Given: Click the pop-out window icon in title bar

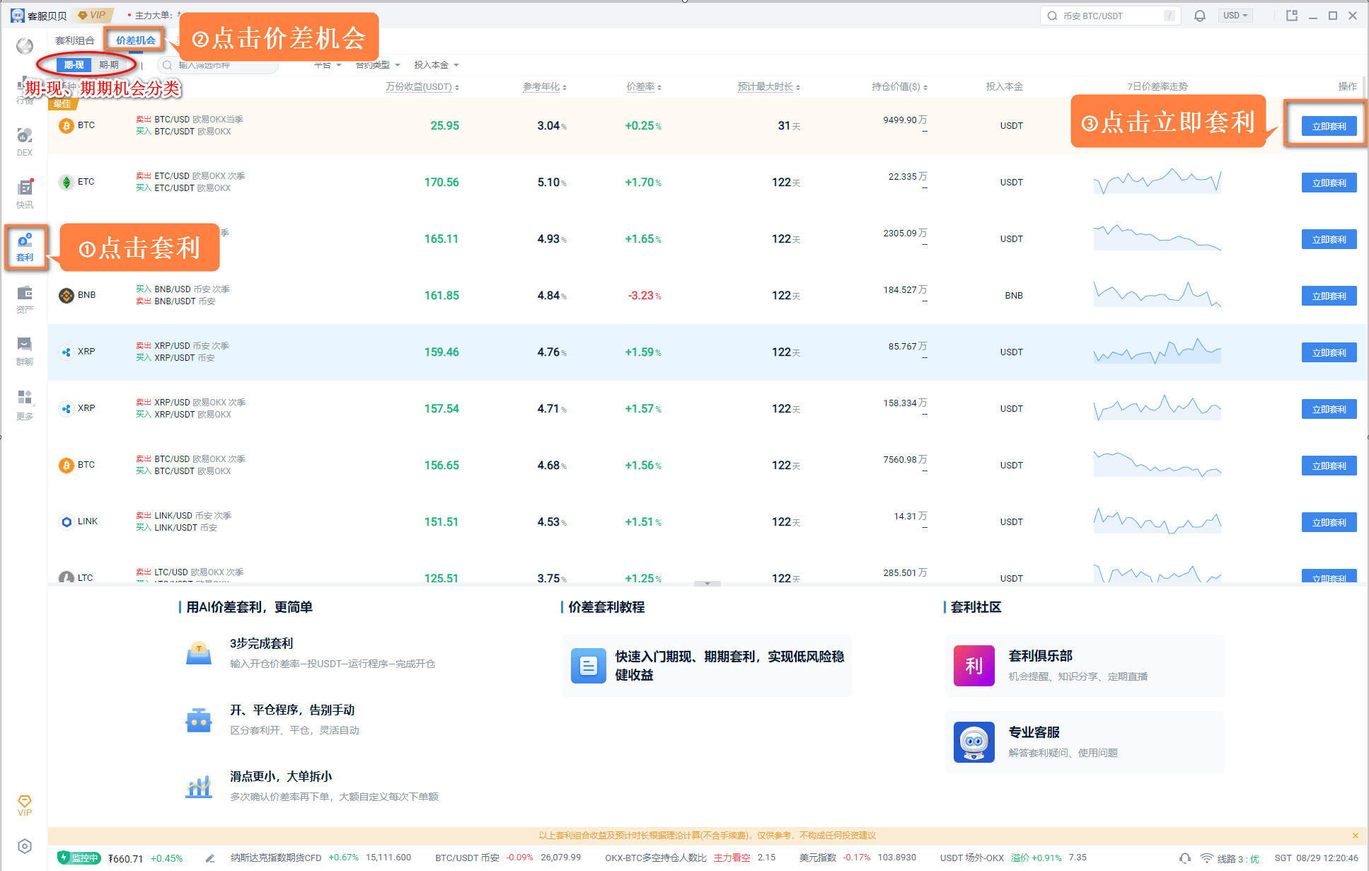Looking at the screenshot, I should (1292, 16).
